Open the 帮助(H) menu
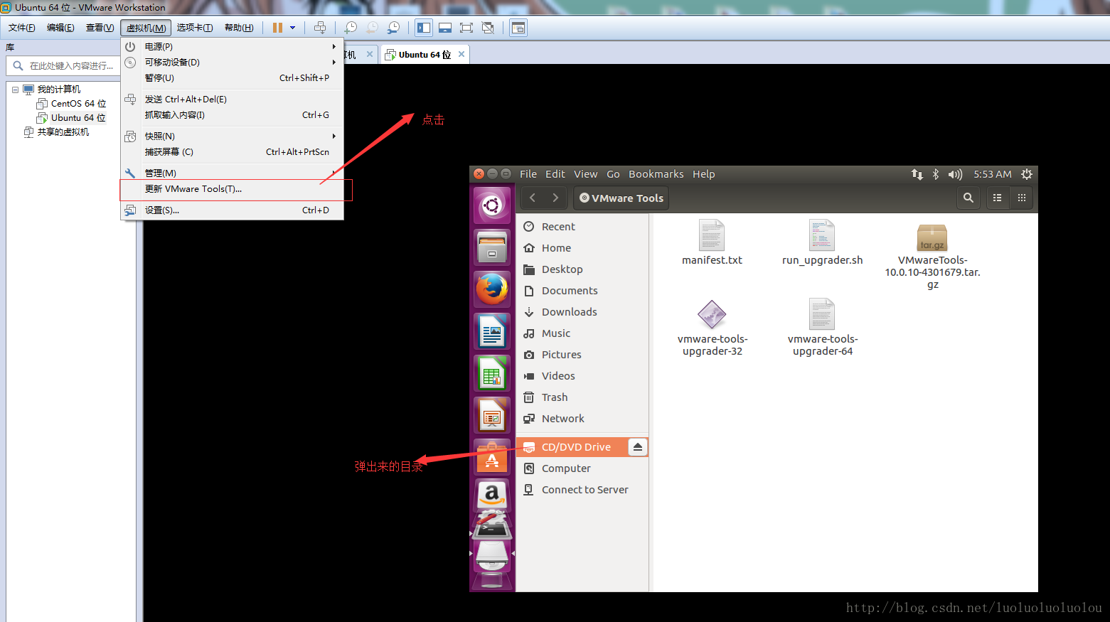This screenshot has width=1110, height=622. [239, 28]
